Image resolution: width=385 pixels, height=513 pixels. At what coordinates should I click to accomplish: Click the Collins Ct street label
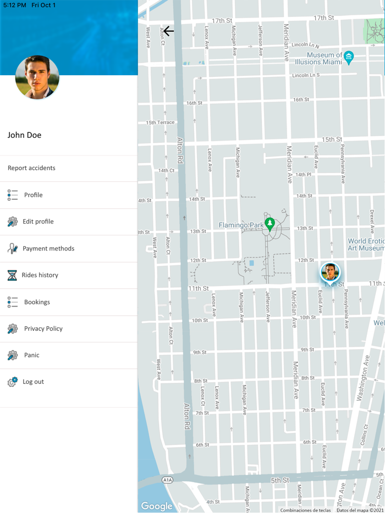click(x=365, y=435)
